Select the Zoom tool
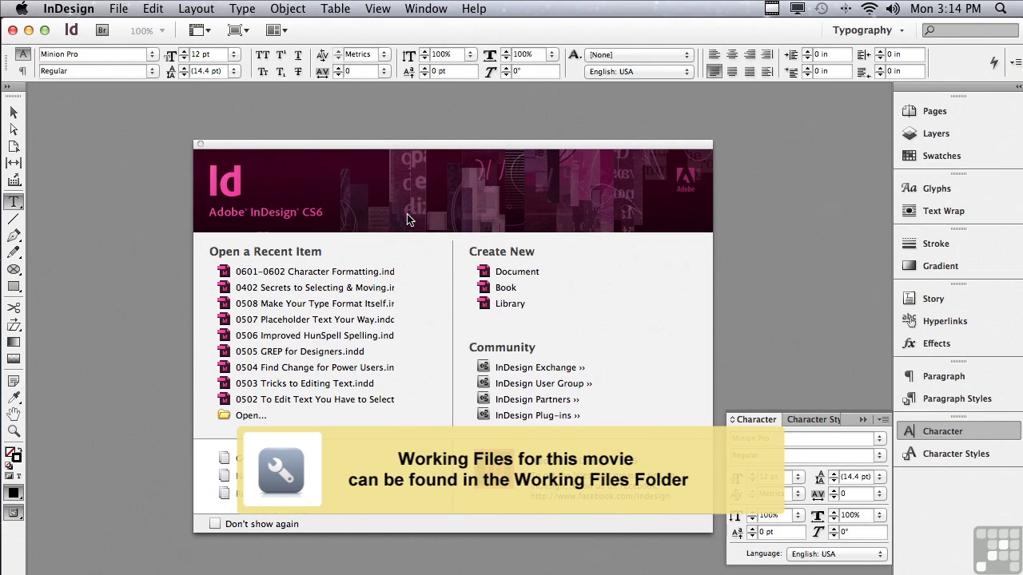 pyautogui.click(x=14, y=431)
